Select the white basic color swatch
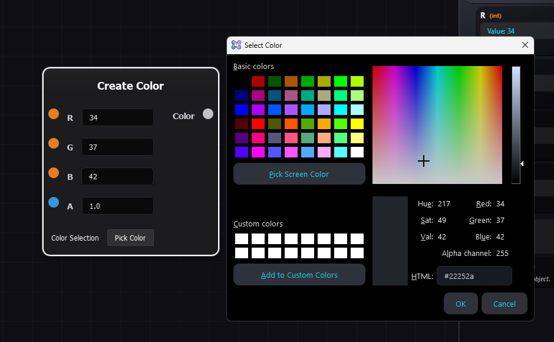This screenshot has height=342, width=554. click(x=357, y=152)
